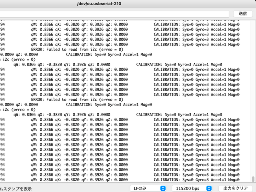Click the blue chevron on baud rate selector
This screenshot has width=256, height=192.
208,188
